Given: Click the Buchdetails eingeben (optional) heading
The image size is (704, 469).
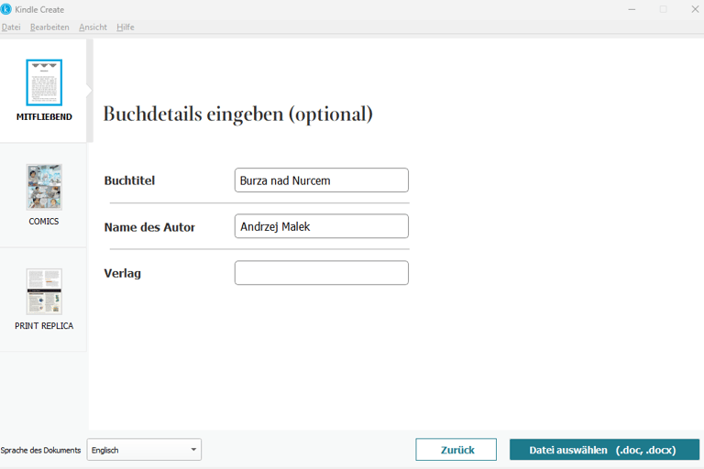Looking at the screenshot, I should pos(238,114).
